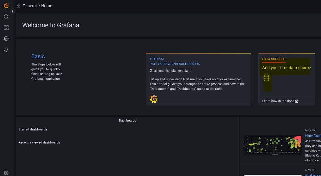The height and width of the screenshot is (176, 321).
Task: Expand the sidebar with the chevron arrow
Action: (13, 11)
